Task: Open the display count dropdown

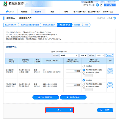Action: [x=100, y=56]
